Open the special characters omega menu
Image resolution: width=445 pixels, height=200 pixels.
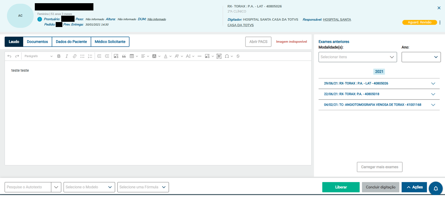pyautogui.click(x=229, y=56)
